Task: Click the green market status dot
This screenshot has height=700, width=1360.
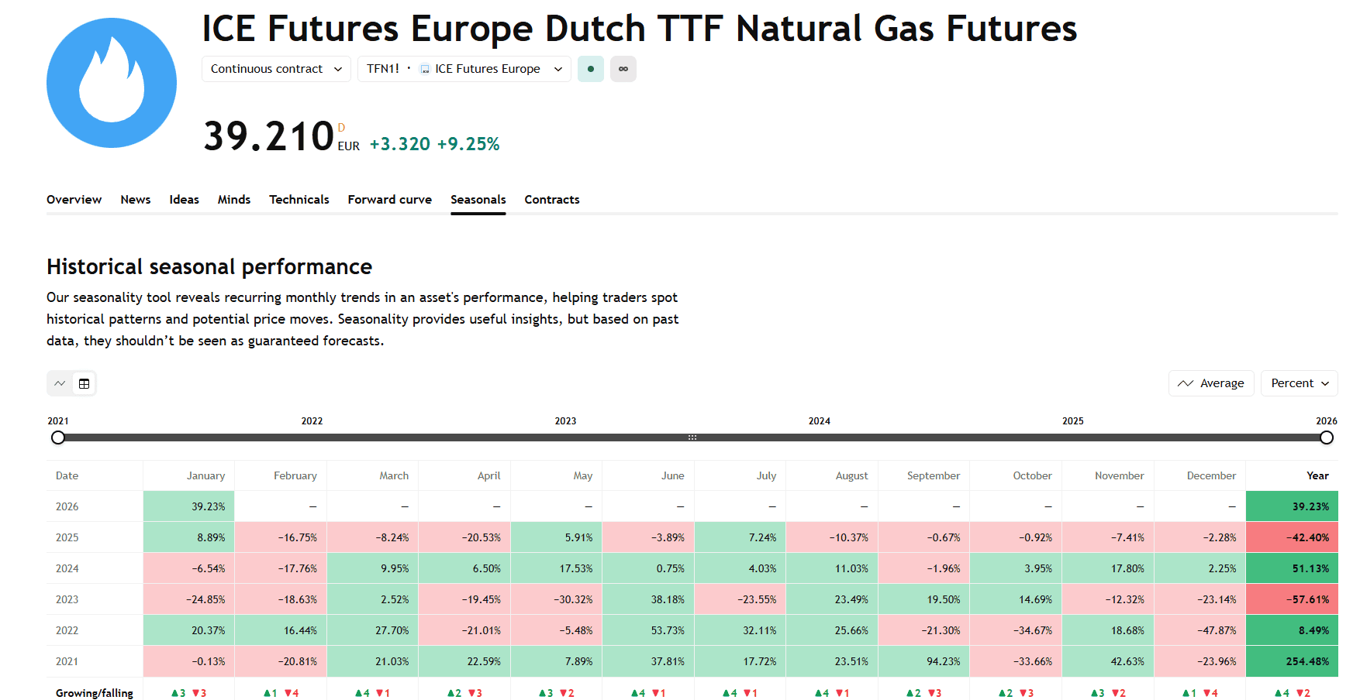Action: pyautogui.click(x=591, y=69)
